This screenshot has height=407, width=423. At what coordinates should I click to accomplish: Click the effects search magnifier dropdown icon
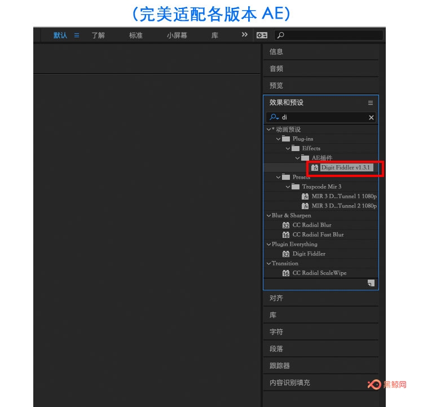274,117
